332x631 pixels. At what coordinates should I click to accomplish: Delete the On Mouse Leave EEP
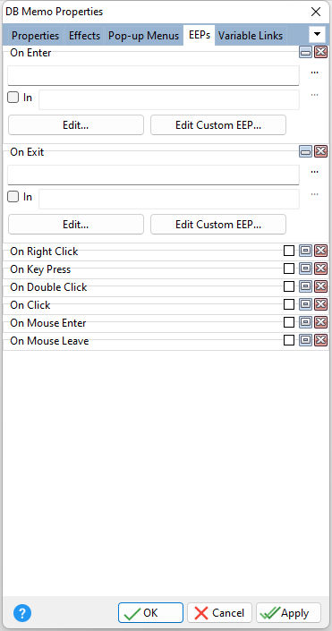(x=320, y=340)
